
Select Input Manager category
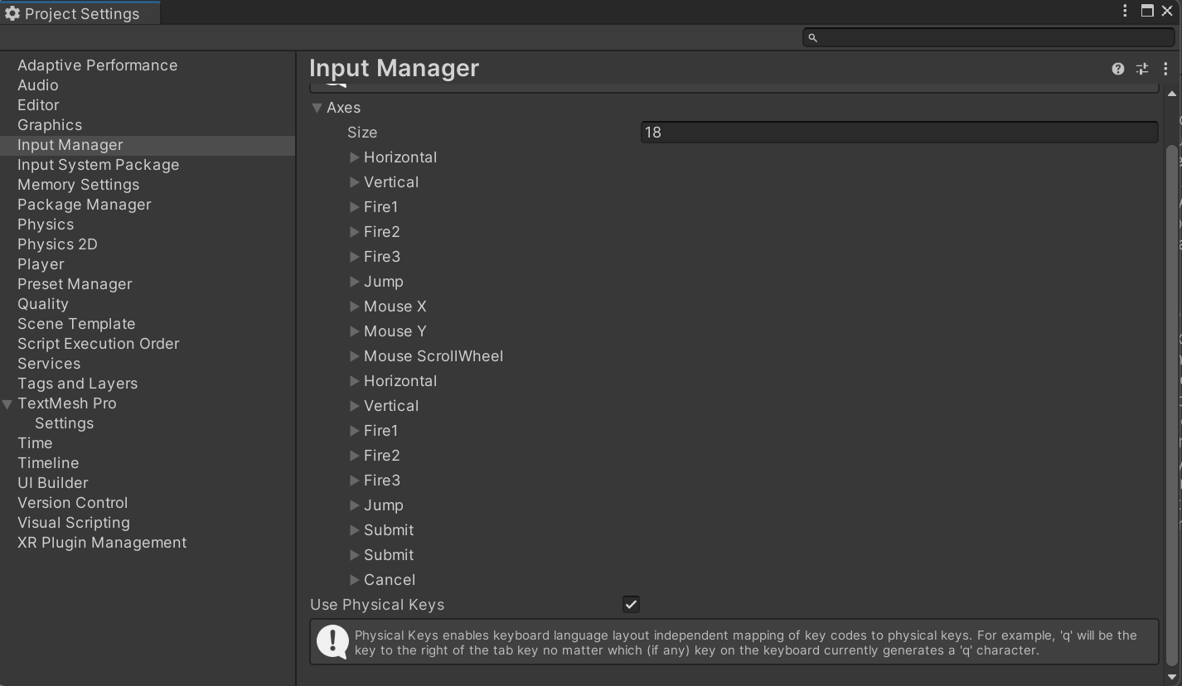[x=148, y=145]
